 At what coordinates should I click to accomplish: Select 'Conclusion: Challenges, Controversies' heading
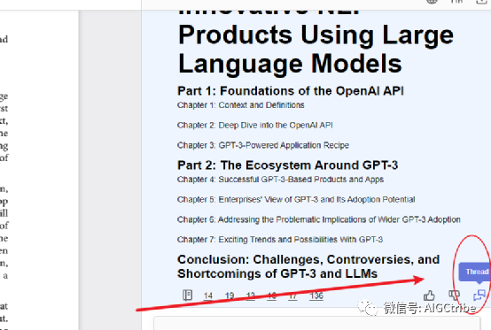pos(308,266)
